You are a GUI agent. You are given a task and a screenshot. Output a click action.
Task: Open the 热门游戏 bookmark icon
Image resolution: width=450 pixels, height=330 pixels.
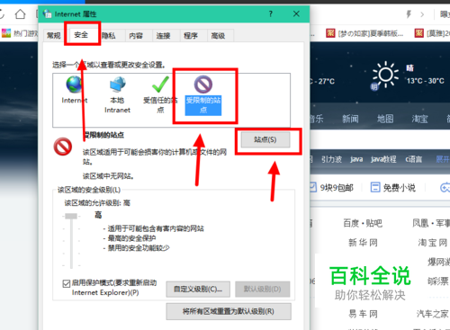(x=6, y=33)
